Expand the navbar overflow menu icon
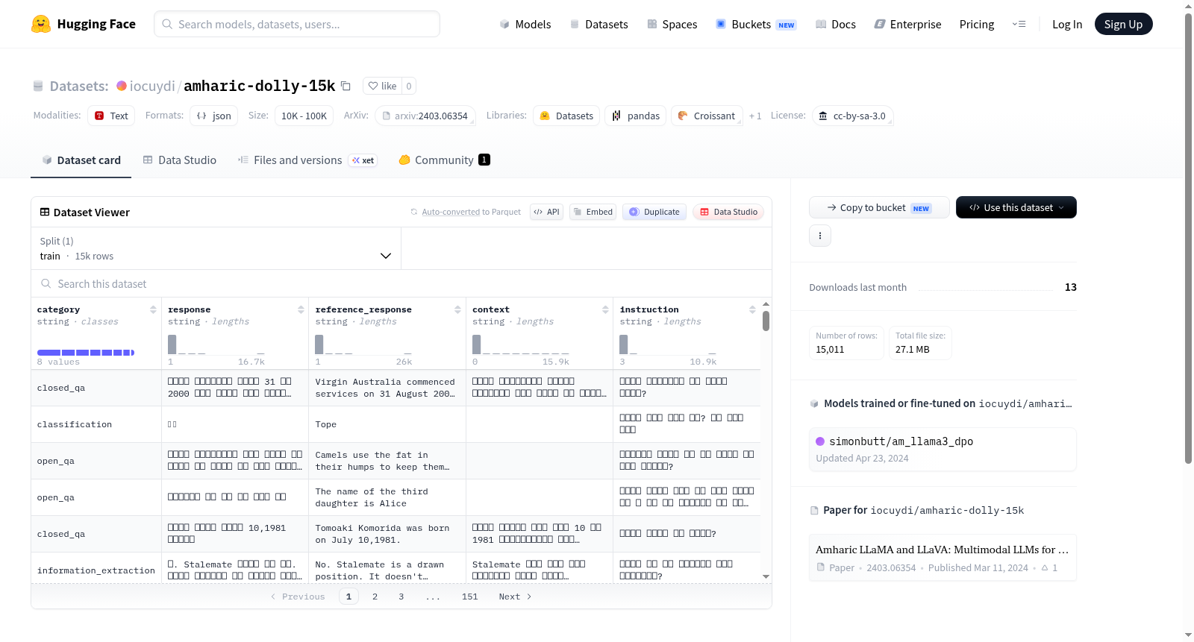 (x=1019, y=24)
